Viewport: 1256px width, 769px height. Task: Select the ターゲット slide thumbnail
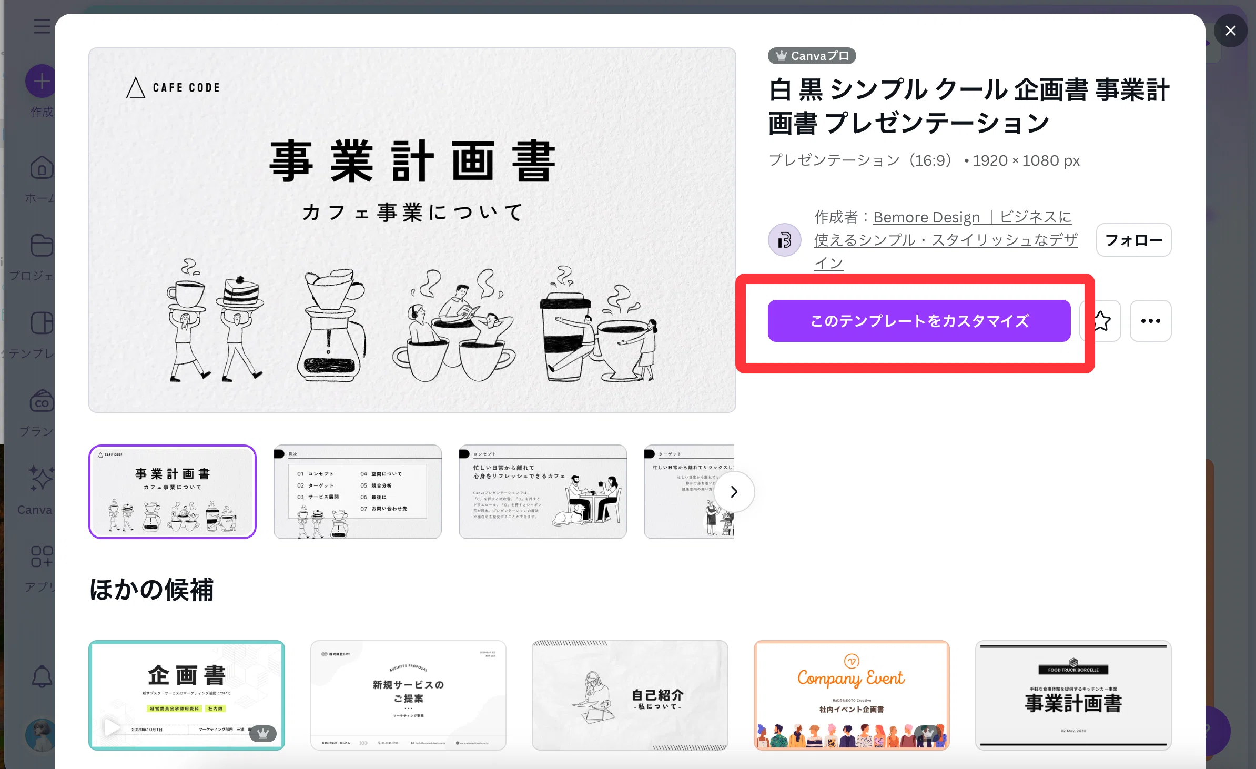(689, 492)
